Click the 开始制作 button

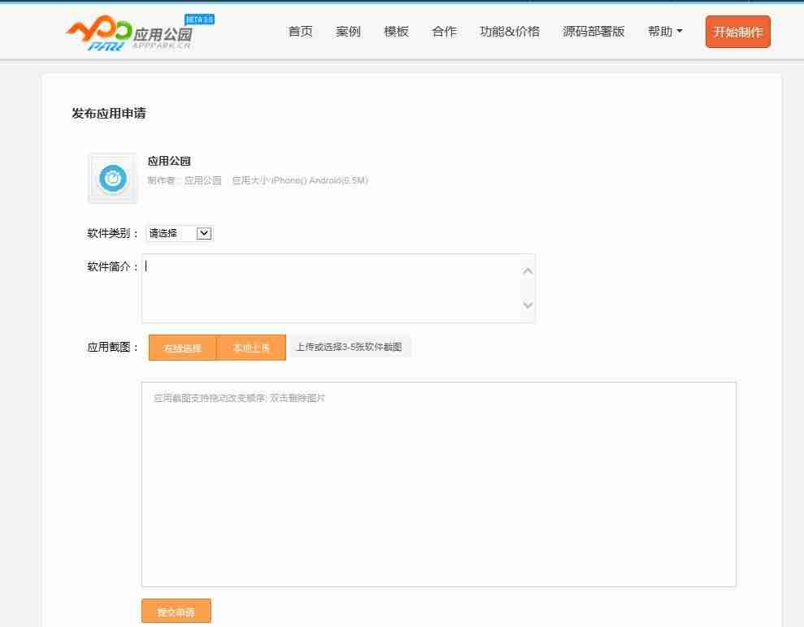coord(737,32)
